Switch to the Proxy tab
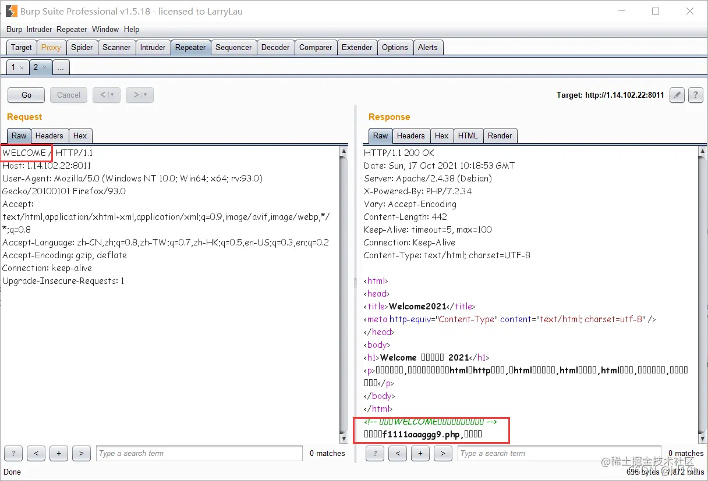This screenshot has width=708, height=481. pyautogui.click(x=51, y=47)
